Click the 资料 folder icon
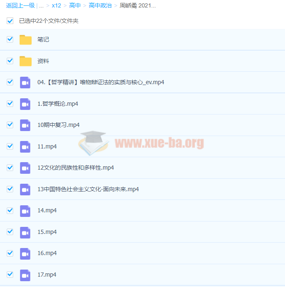 25,61
